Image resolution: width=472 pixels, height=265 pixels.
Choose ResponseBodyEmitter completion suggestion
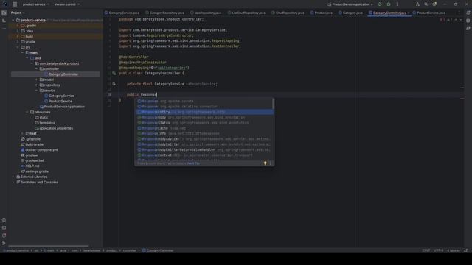pyautogui.click(x=204, y=144)
